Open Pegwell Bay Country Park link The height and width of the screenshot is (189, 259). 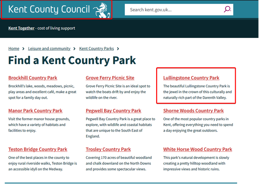tap(113, 111)
